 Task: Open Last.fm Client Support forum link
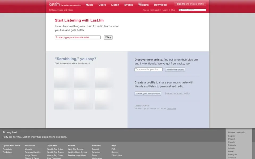coord(78,152)
